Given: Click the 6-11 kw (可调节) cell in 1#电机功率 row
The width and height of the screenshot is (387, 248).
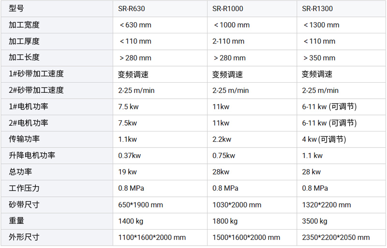Looking at the screenshot, I should coord(342,107).
